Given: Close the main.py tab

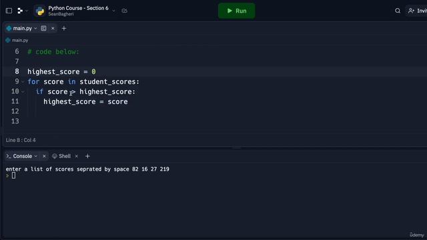Looking at the screenshot, I should coord(53,28).
